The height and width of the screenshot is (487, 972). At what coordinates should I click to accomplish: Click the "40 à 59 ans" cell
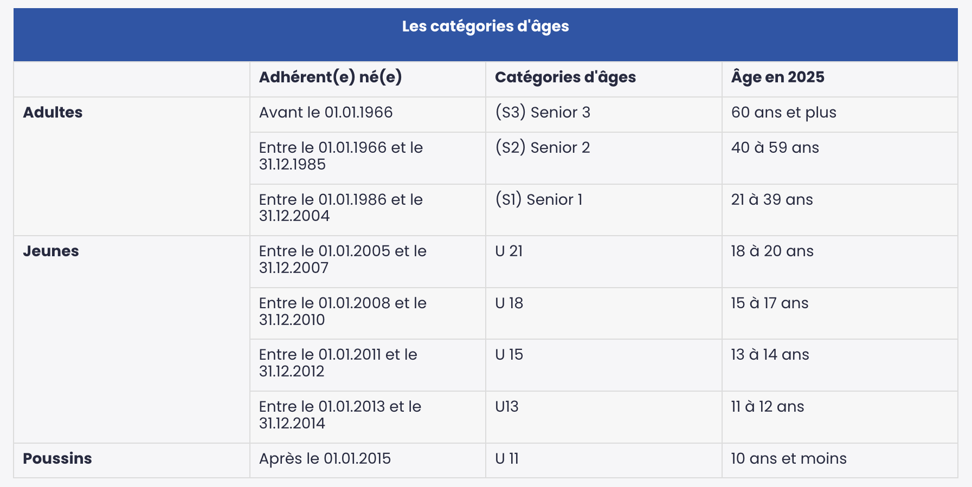[x=775, y=148]
